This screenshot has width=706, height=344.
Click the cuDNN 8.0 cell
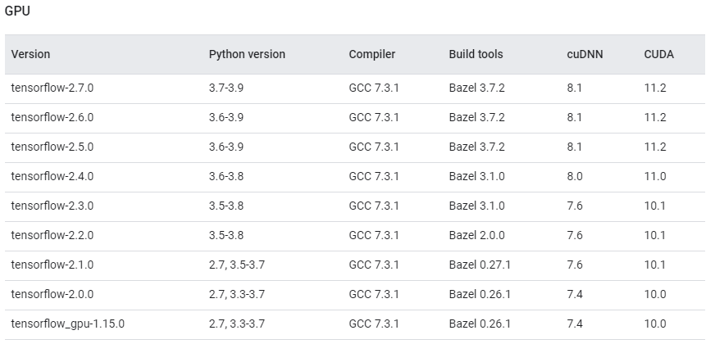575,176
